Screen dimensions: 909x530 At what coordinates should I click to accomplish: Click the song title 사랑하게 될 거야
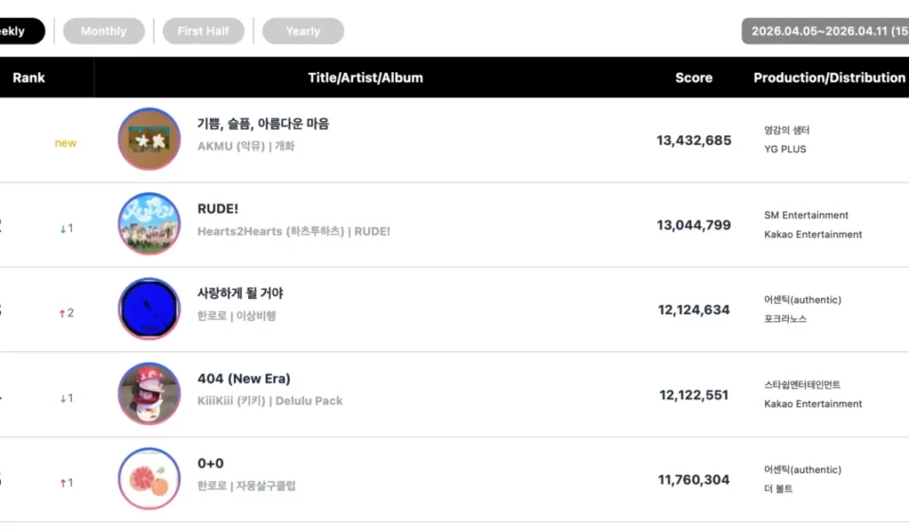241,293
